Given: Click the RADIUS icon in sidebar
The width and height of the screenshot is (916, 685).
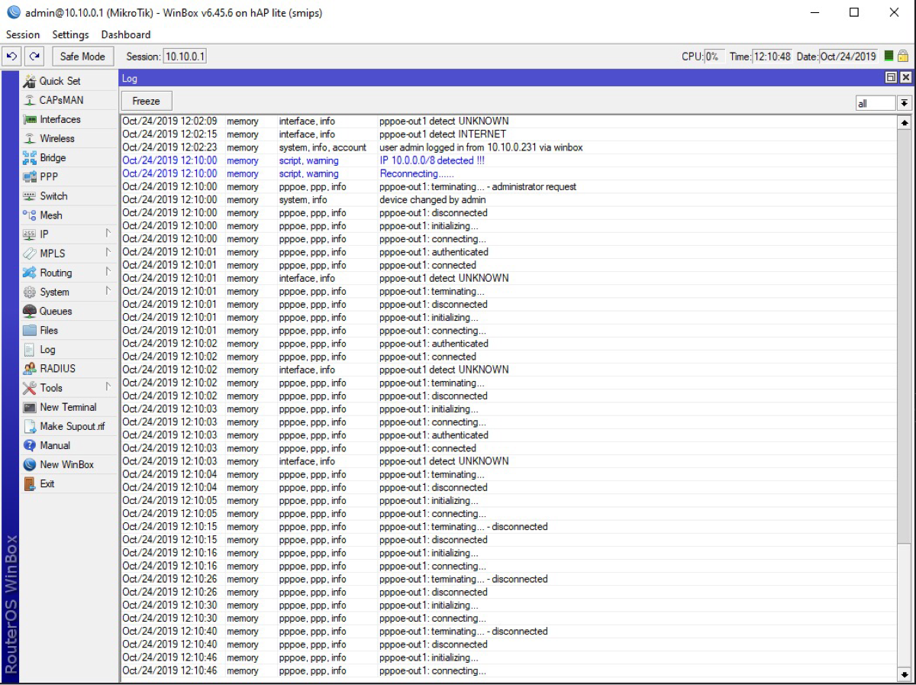Looking at the screenshot, I should click(30, 369).
